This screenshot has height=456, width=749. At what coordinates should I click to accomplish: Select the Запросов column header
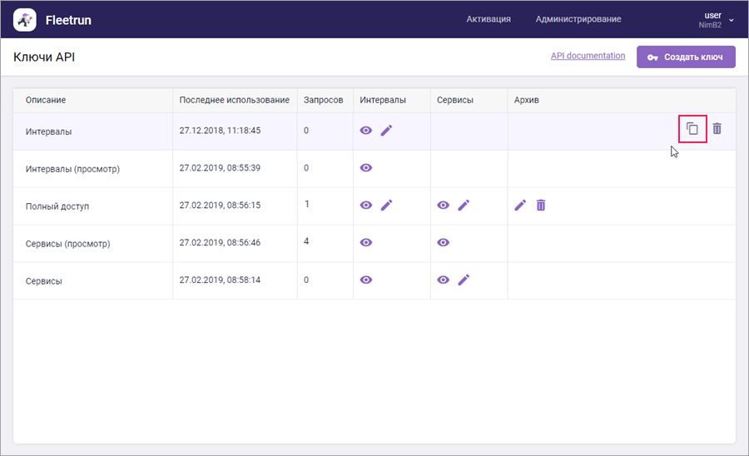(x=324, y=100)
